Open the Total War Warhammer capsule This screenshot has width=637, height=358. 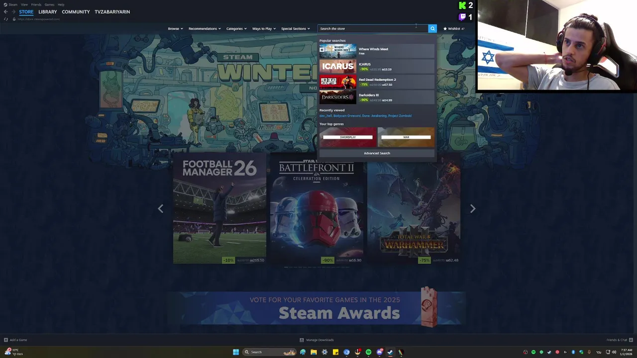[414, 209]
